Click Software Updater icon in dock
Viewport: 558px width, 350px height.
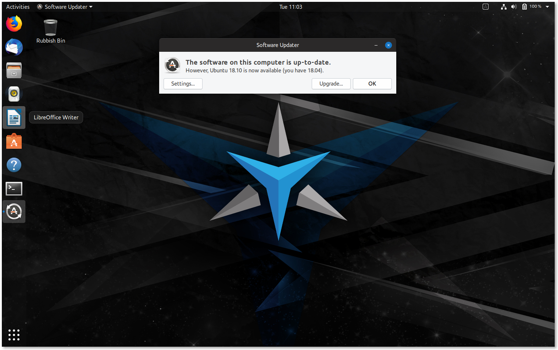coord(14,212)
